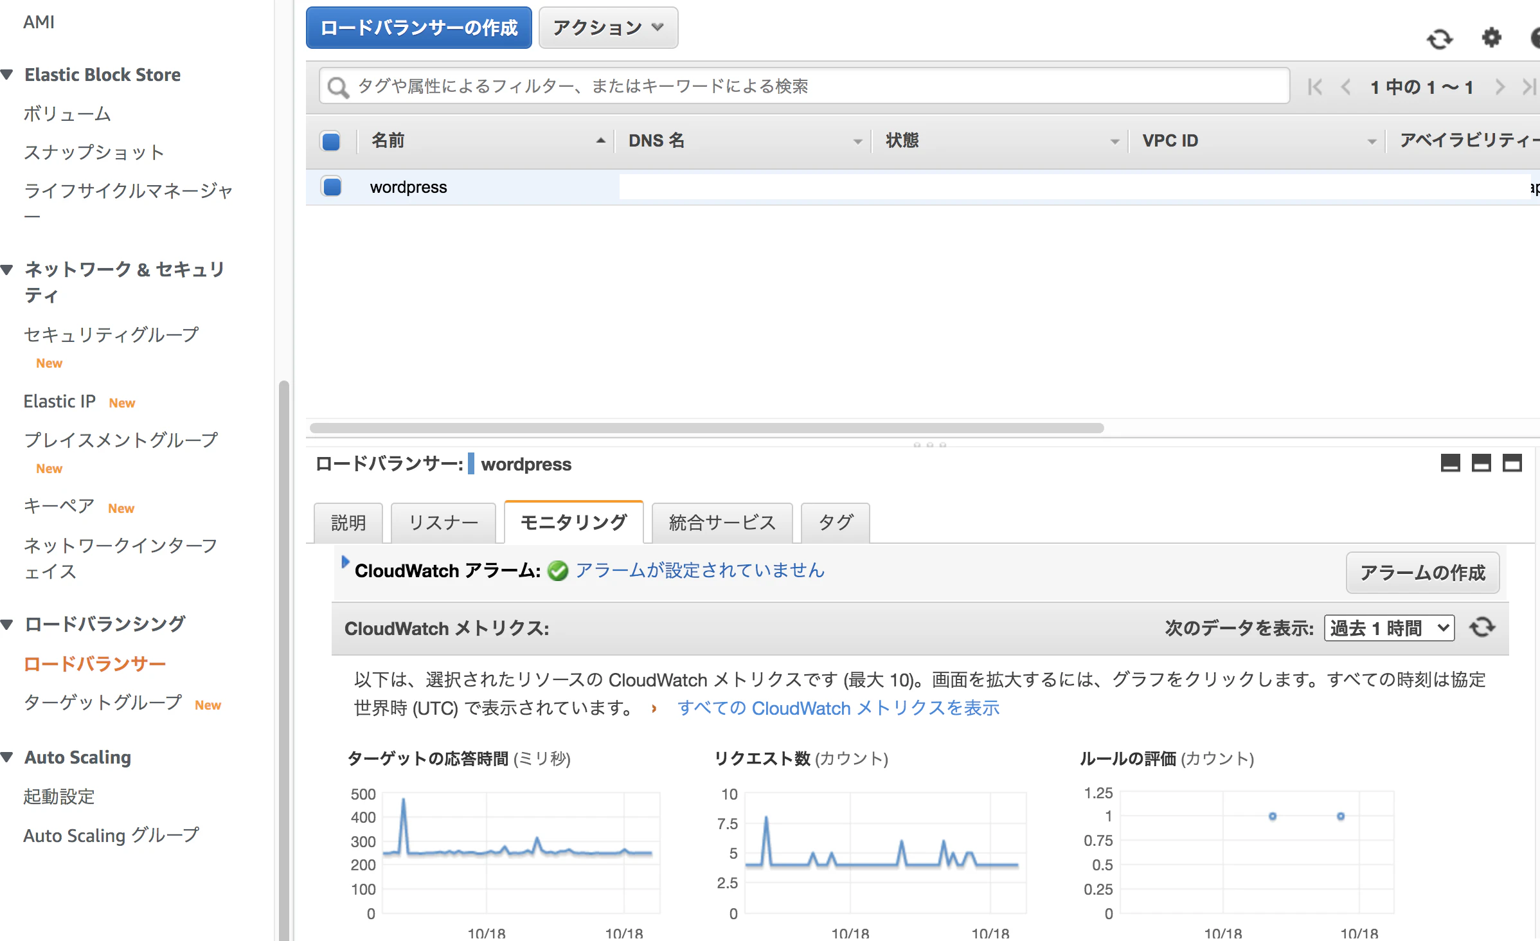Open DNS 名 column filter arrow

pyautogui.click(x=857, y=141)
